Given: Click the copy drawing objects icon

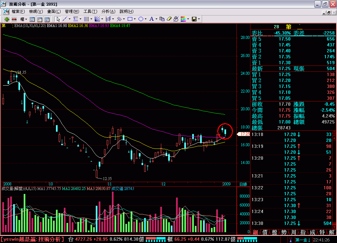Looking at the screenshot, I should [162, 19].
